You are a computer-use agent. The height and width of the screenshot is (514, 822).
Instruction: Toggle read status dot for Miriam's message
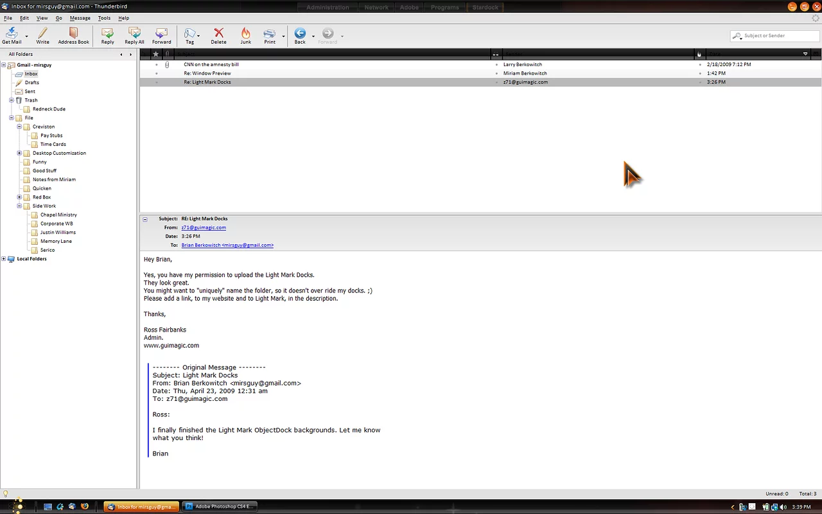coord(496,73)
